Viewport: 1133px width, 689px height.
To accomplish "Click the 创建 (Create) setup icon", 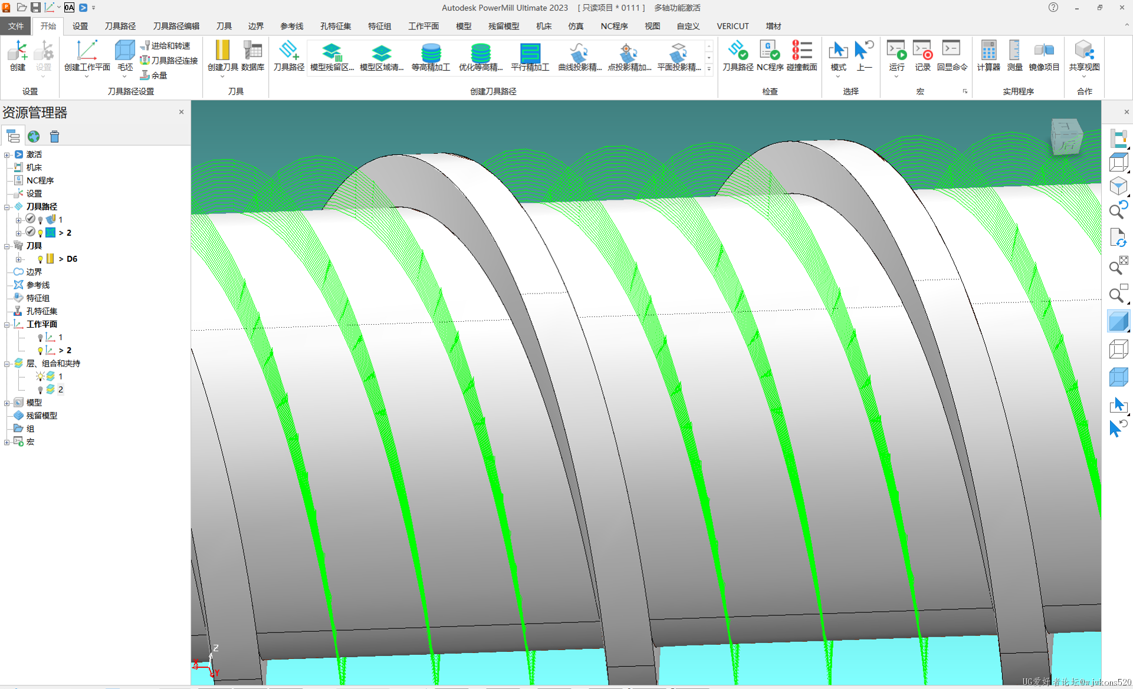I will point(18,56).
